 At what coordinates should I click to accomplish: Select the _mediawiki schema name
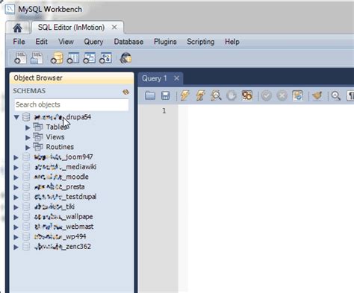[66, 167]
